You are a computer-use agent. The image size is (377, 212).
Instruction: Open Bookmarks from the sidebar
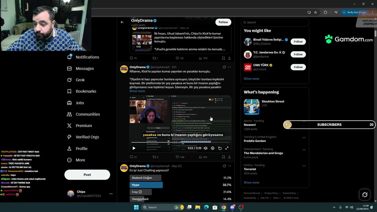[x=82, y=91]
